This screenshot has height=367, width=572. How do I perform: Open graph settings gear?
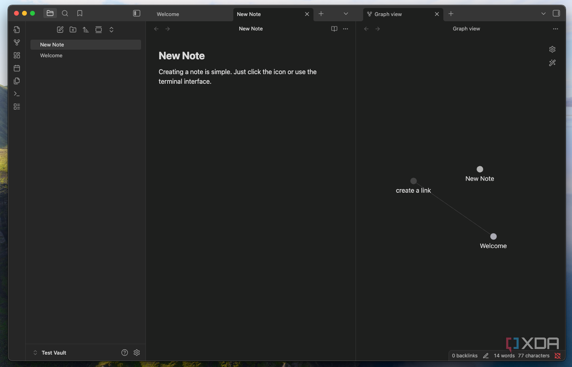tap(552, 49)
